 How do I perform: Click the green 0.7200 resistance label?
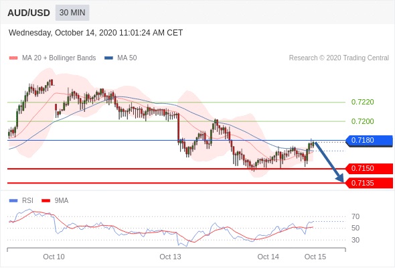(362, 121)
